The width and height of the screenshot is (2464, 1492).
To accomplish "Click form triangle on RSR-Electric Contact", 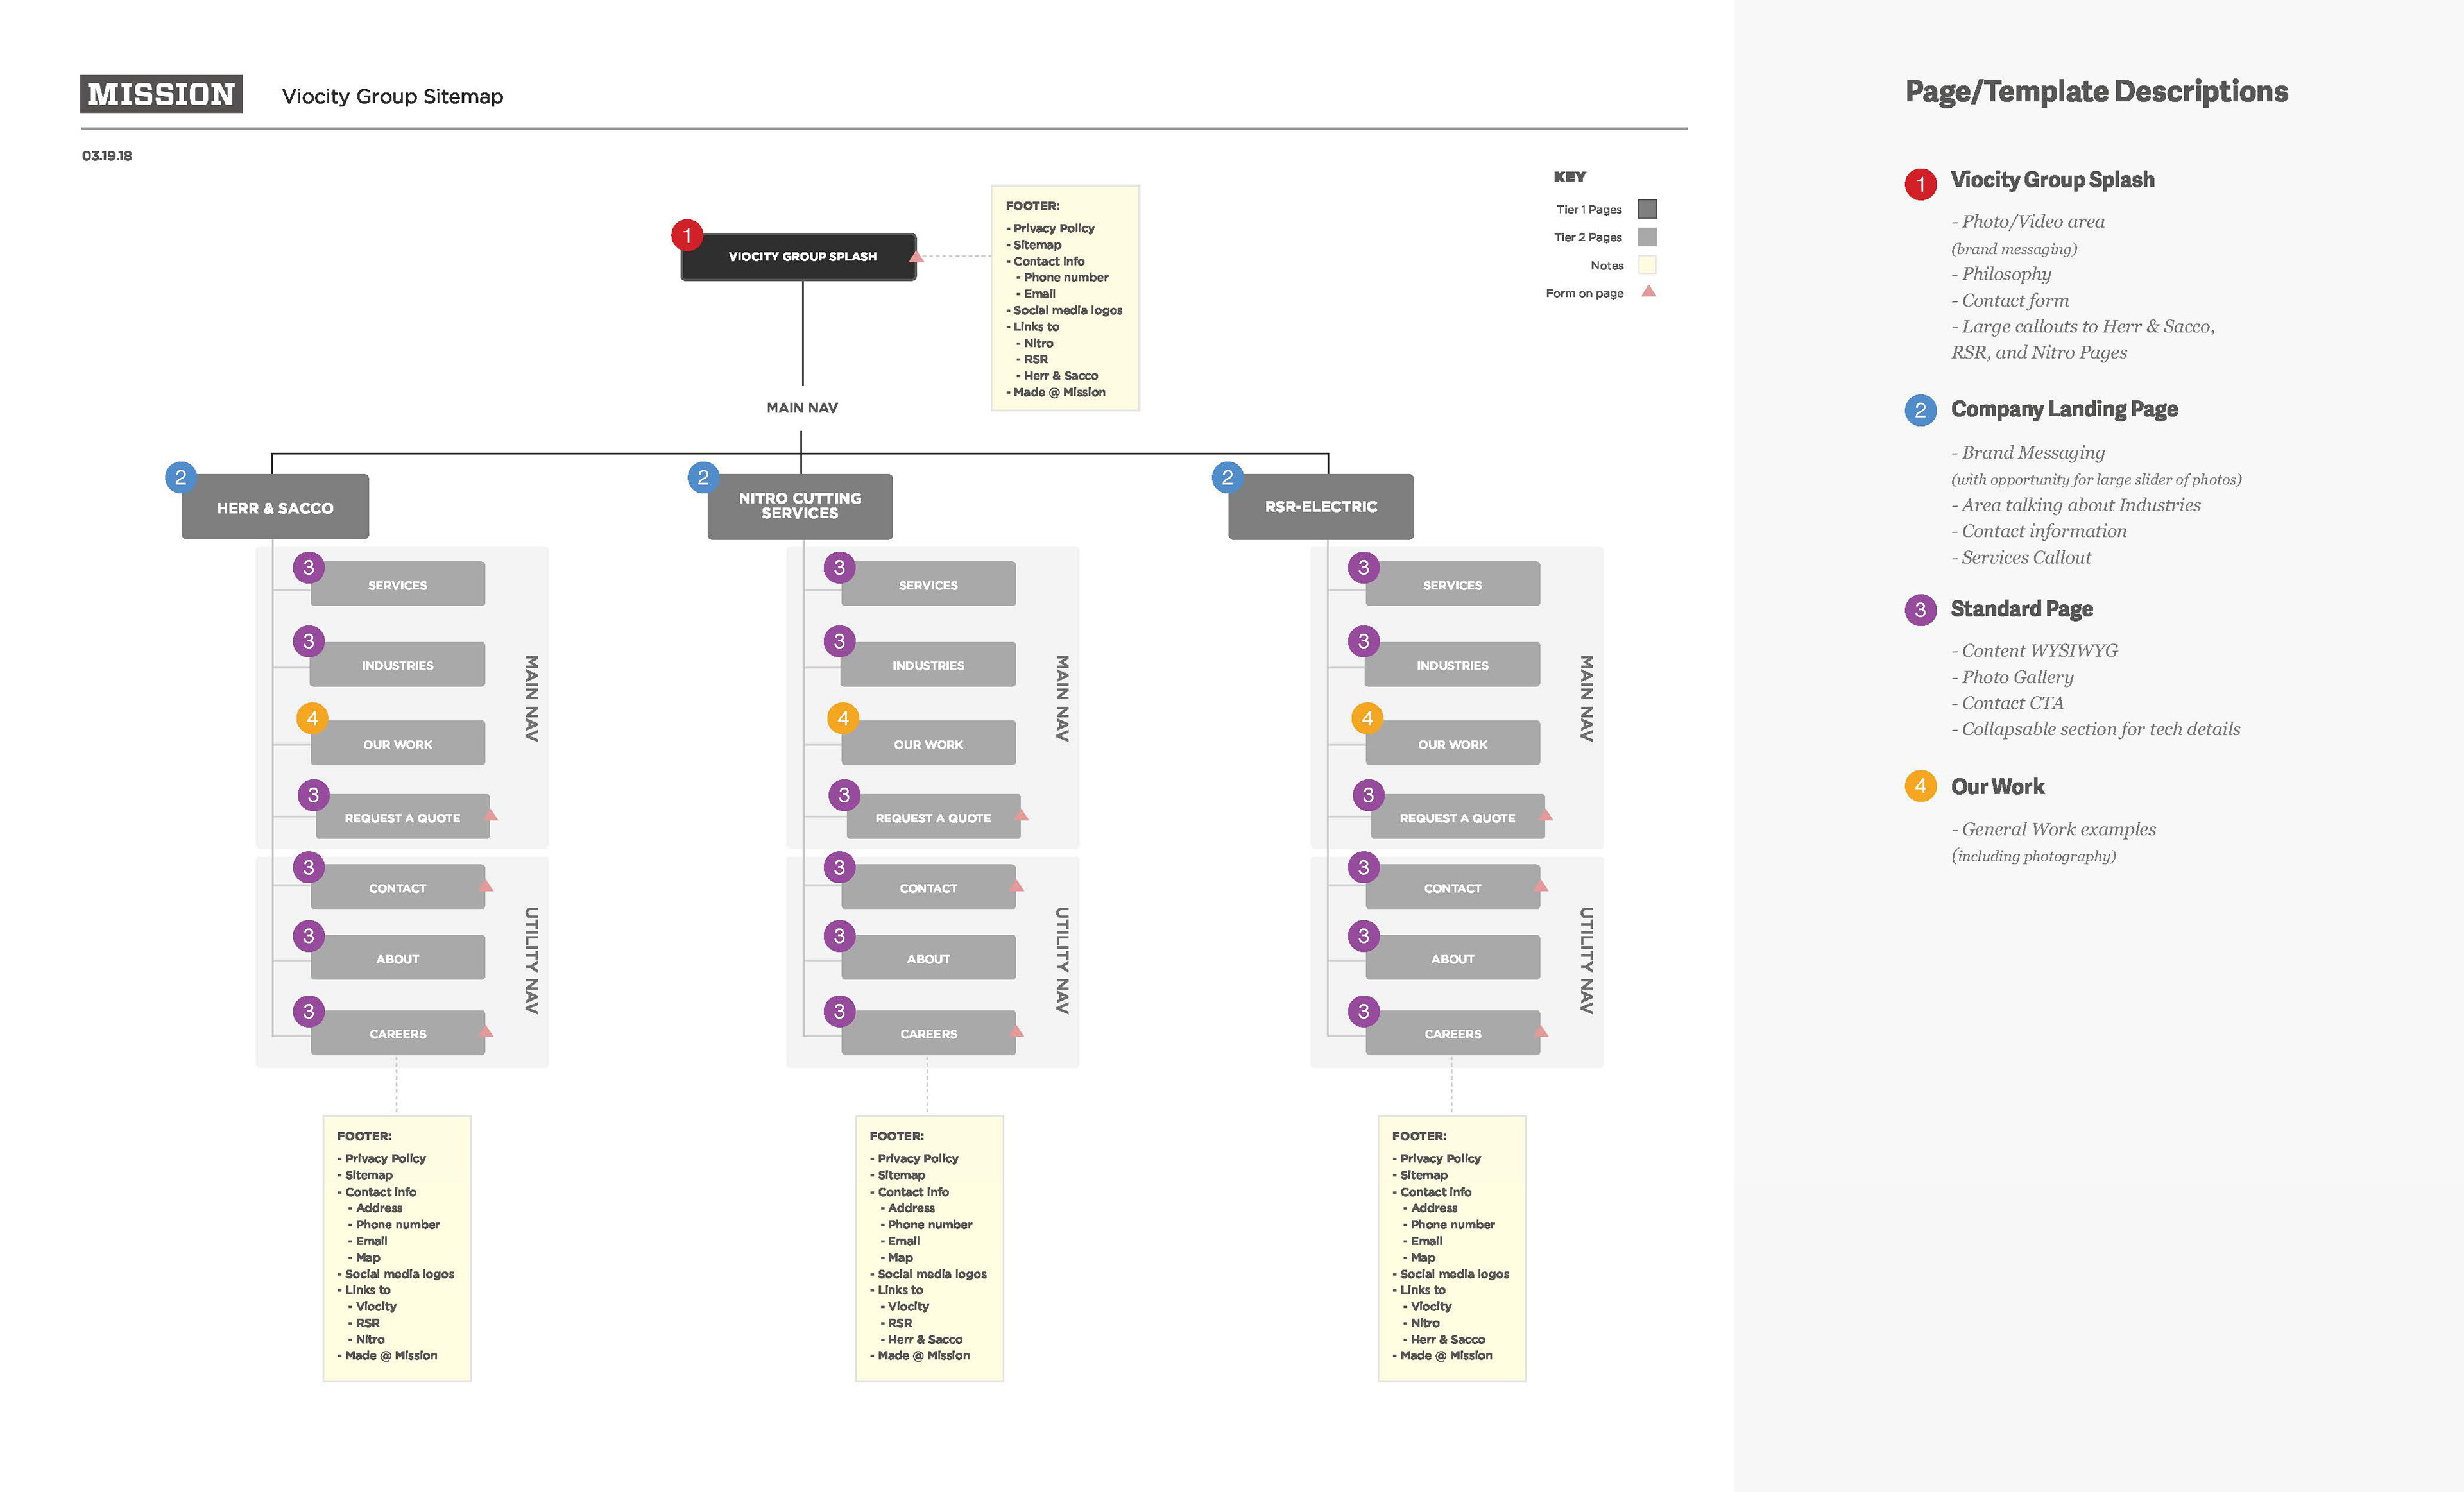I will click(x=1541, y=885).
